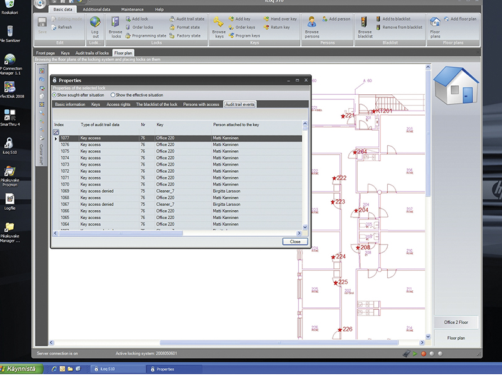
Task: Click Person attached to the key header
Action: click(236, 124)
